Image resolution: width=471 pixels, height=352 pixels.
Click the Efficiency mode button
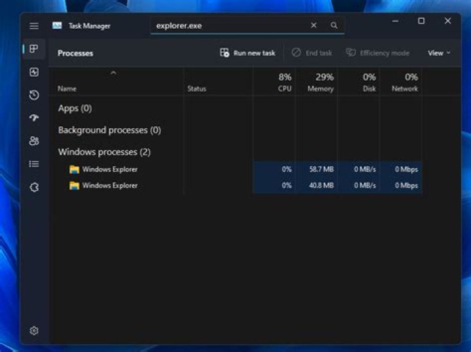point(377,53)
